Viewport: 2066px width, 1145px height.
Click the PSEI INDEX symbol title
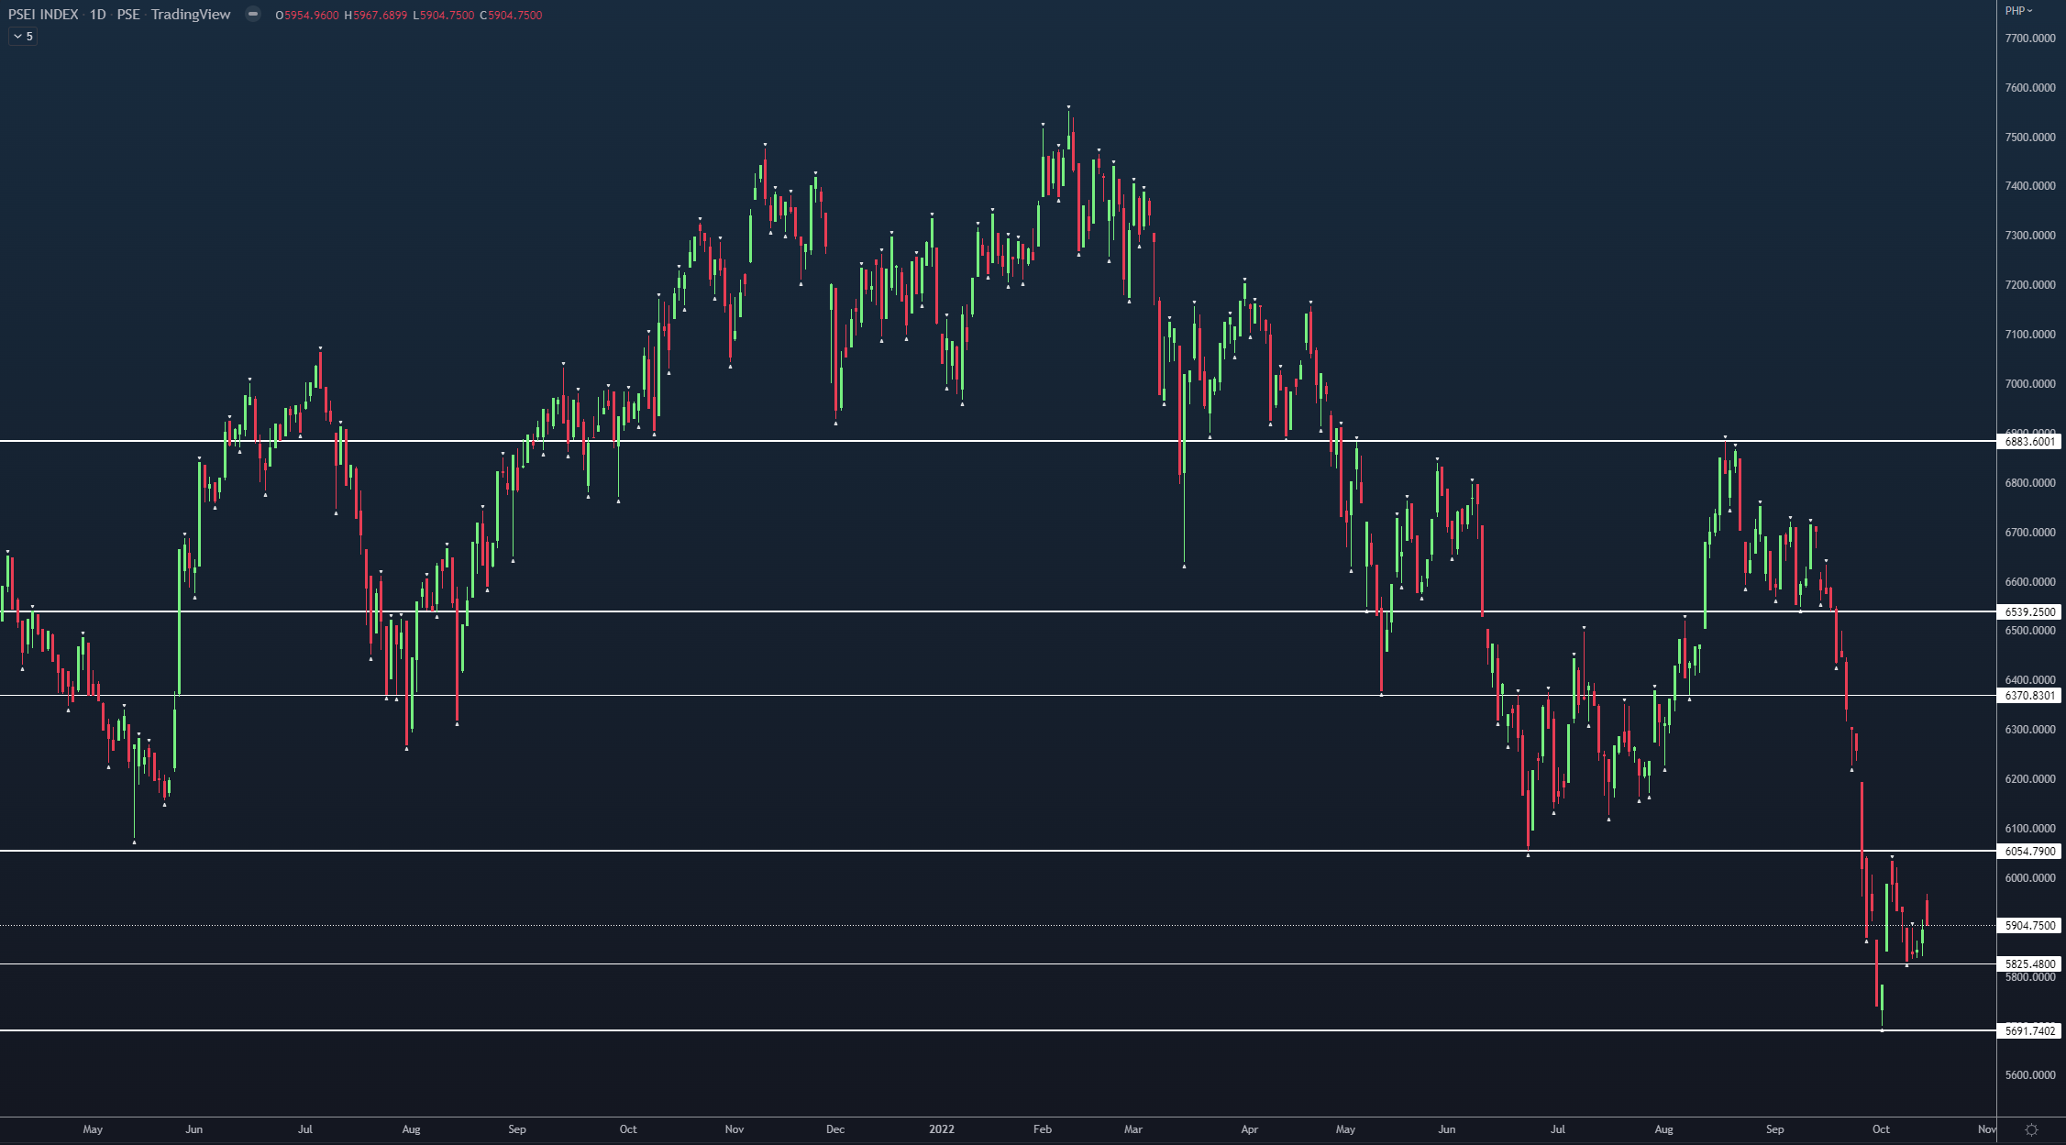click(x=43, y=15)
